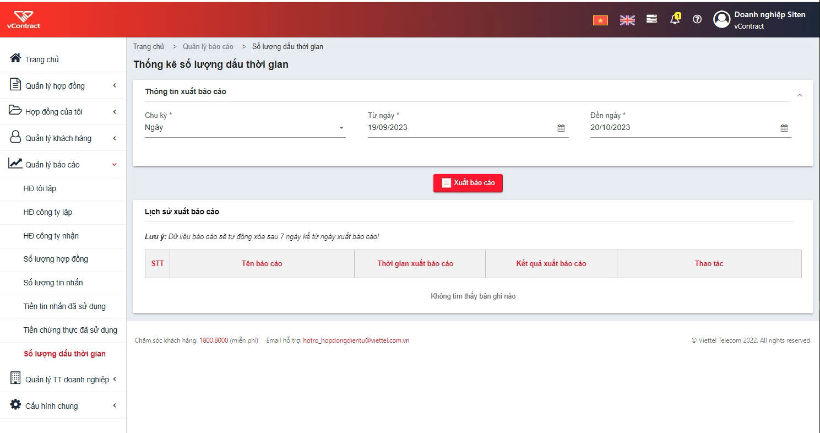Expand Quản lý khách hàng menu
This screenshot has width=820, height=433.
63,138
